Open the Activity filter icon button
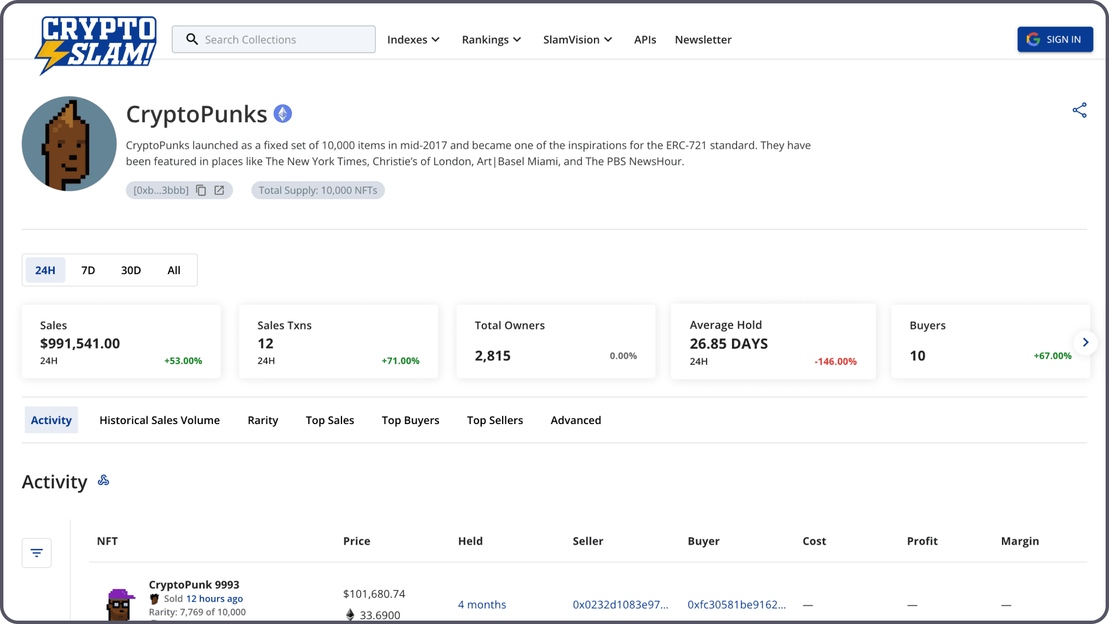Screen dimensions: 1109x624 tap(37, 553)
